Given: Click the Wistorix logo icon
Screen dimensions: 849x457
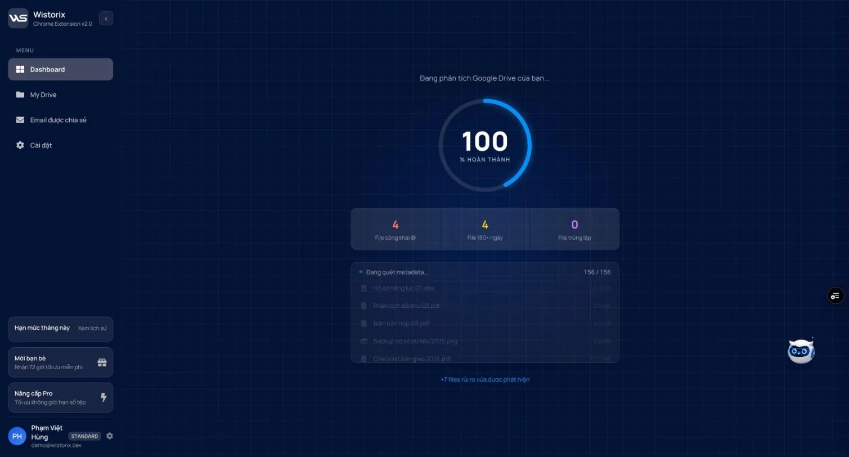Looking at the screenshot, I should pyautogui.click(x=18, y=18).
